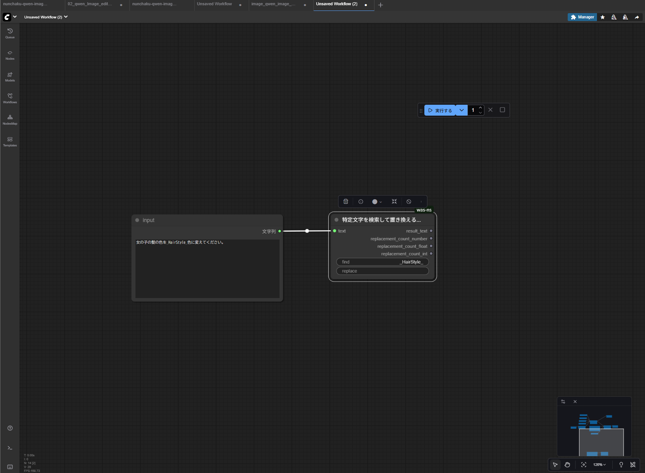
Task: Cancel current run with the X icon
Action: click(490, 110)
